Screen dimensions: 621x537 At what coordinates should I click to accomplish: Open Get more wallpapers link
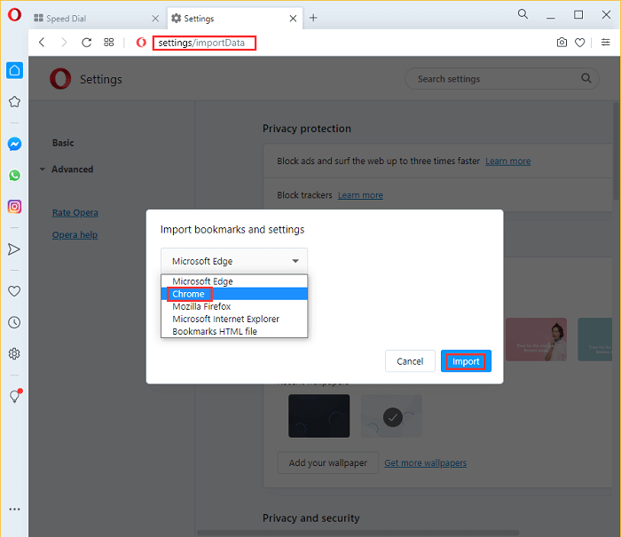pos(425,463)
